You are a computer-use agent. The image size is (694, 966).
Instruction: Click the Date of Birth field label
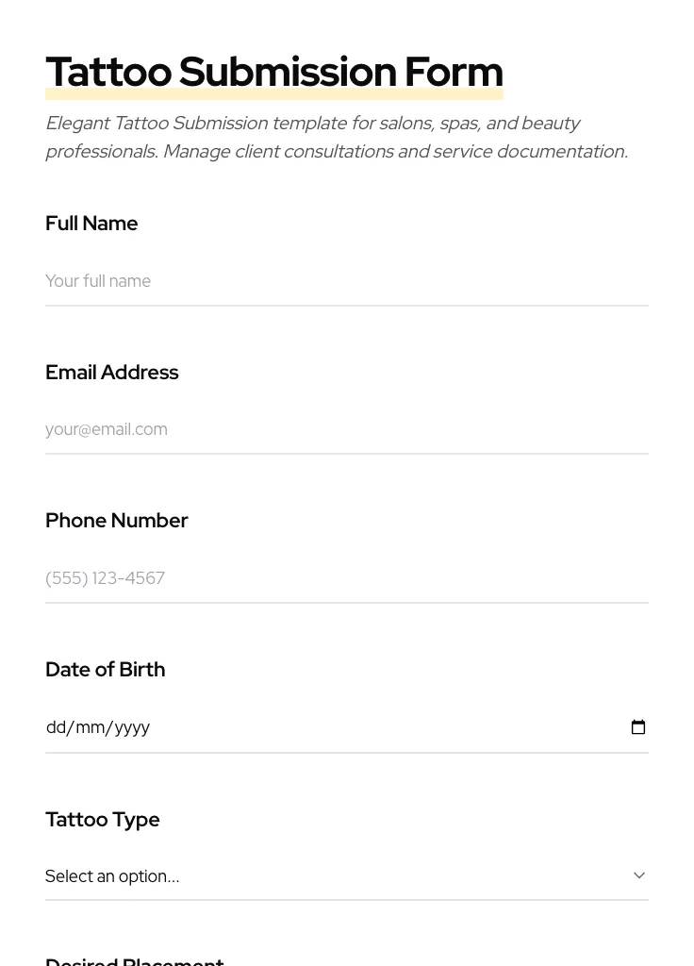tap(105, 670)
